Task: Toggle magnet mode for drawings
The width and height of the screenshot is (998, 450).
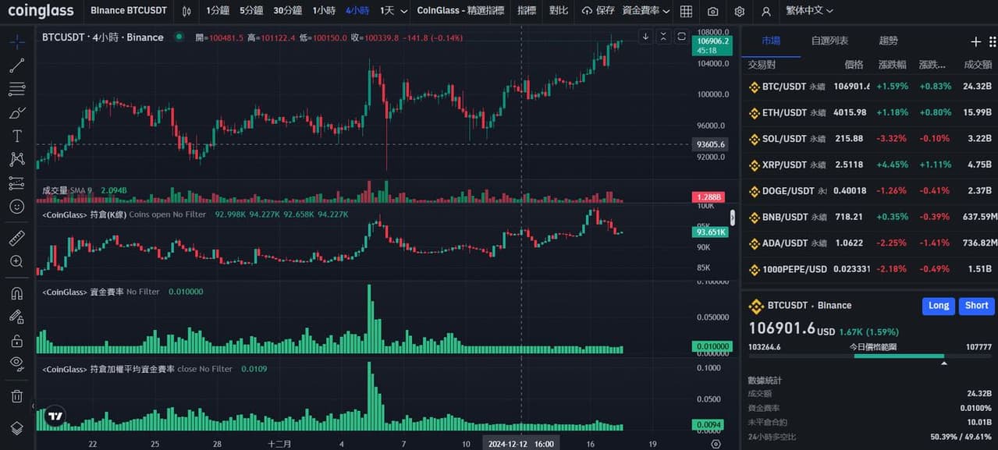Action: pos(17,293)
